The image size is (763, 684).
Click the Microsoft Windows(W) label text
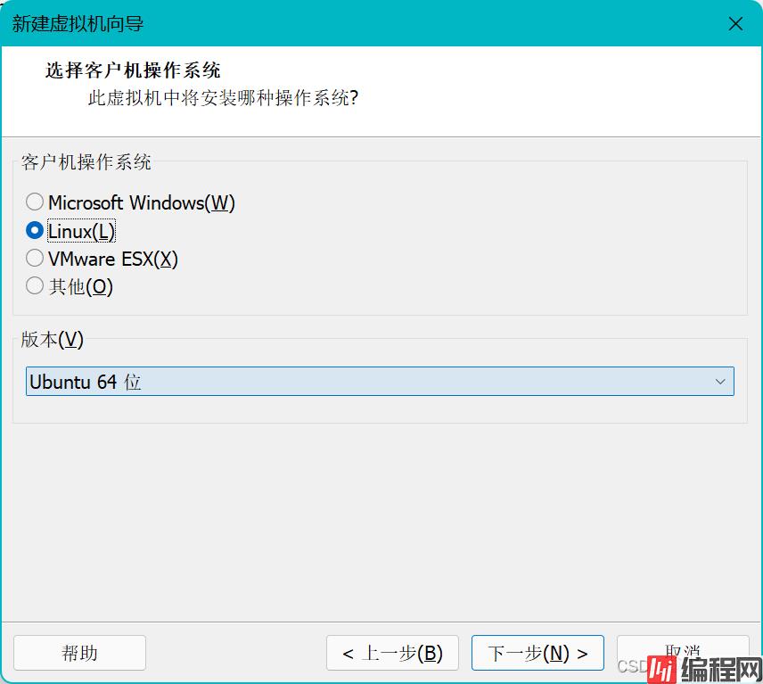(x=141, y=203)
